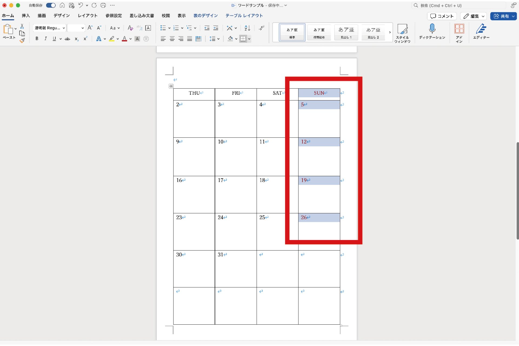Click the sort A-Z icon
519x346 pixels.
(247, 28)
